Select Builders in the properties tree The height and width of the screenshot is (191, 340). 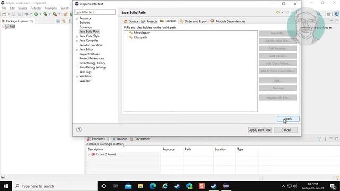click(x=84, y=22)
